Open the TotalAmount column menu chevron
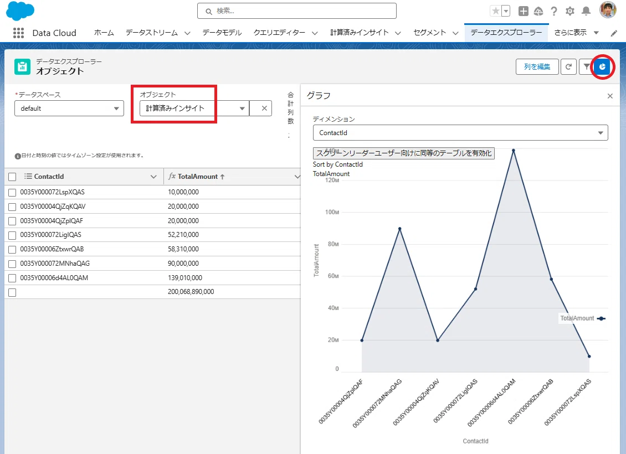Image resolution: width=626 pixels, height=454 pixels. (296, 176)
